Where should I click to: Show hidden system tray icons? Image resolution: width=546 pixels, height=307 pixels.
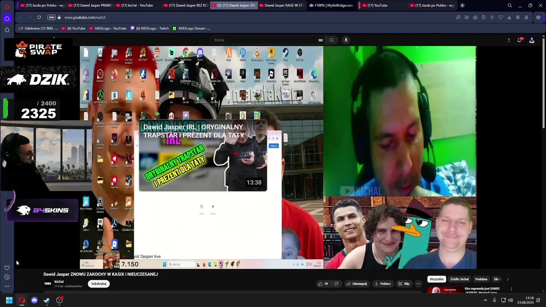(485, 300)
